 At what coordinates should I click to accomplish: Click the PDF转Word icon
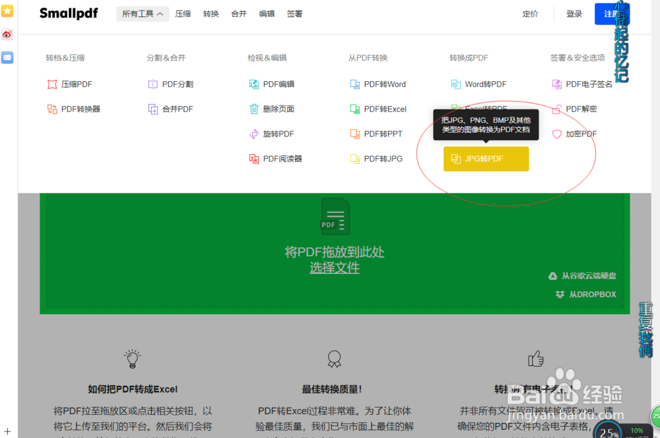355,84
